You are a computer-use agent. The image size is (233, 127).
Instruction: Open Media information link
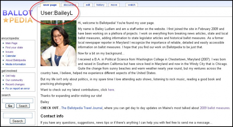coord(15,64)
